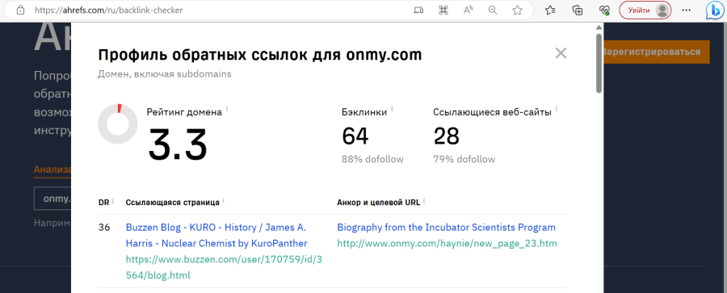Open the Buzzen Blog KURO History link

(x=216, y=236)
